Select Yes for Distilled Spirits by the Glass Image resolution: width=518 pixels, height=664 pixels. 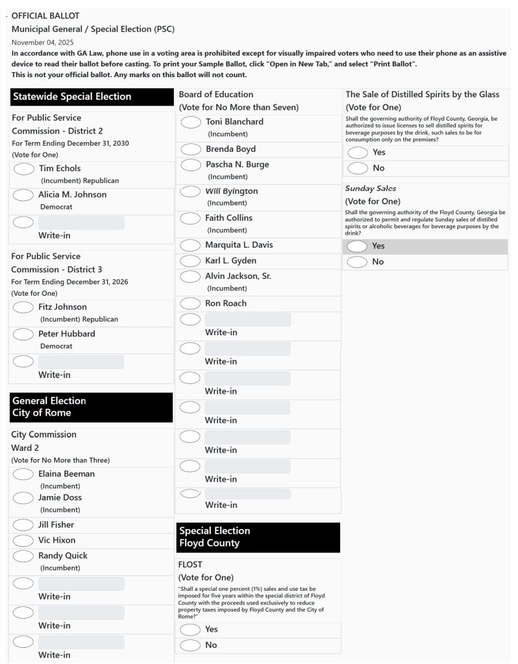point(358,153)
